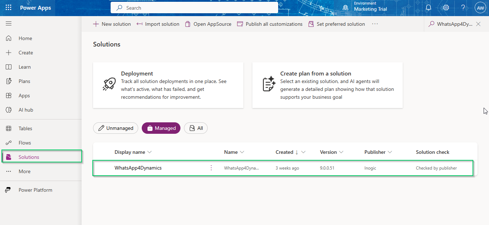This screenshot has width=489, height=225.
Task: Click the AW account avatar
Action: [480, 8]
